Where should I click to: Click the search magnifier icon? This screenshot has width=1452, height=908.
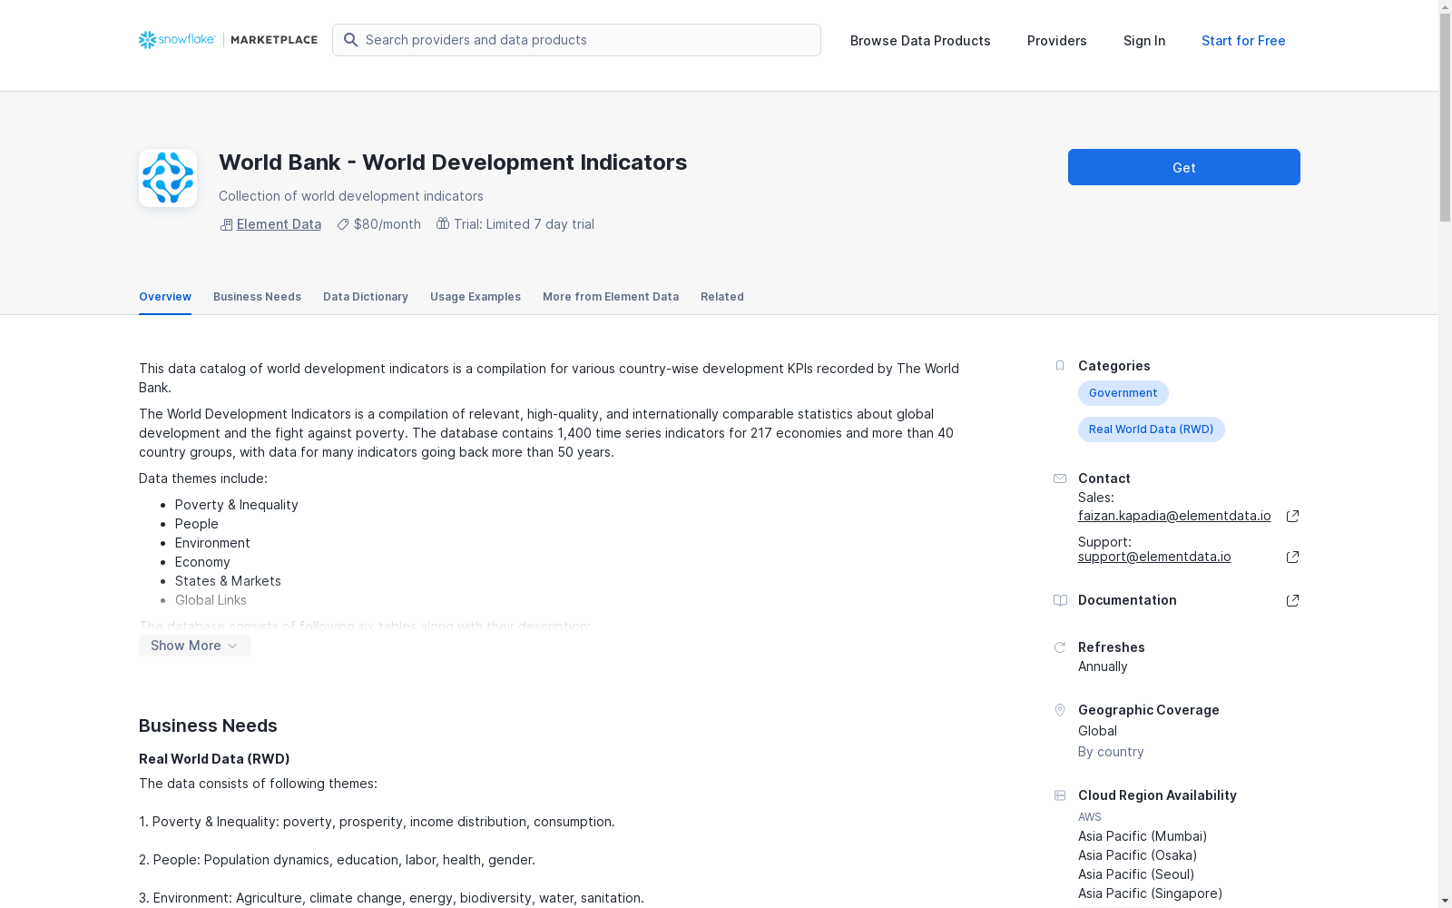click(x=350, y=40)
